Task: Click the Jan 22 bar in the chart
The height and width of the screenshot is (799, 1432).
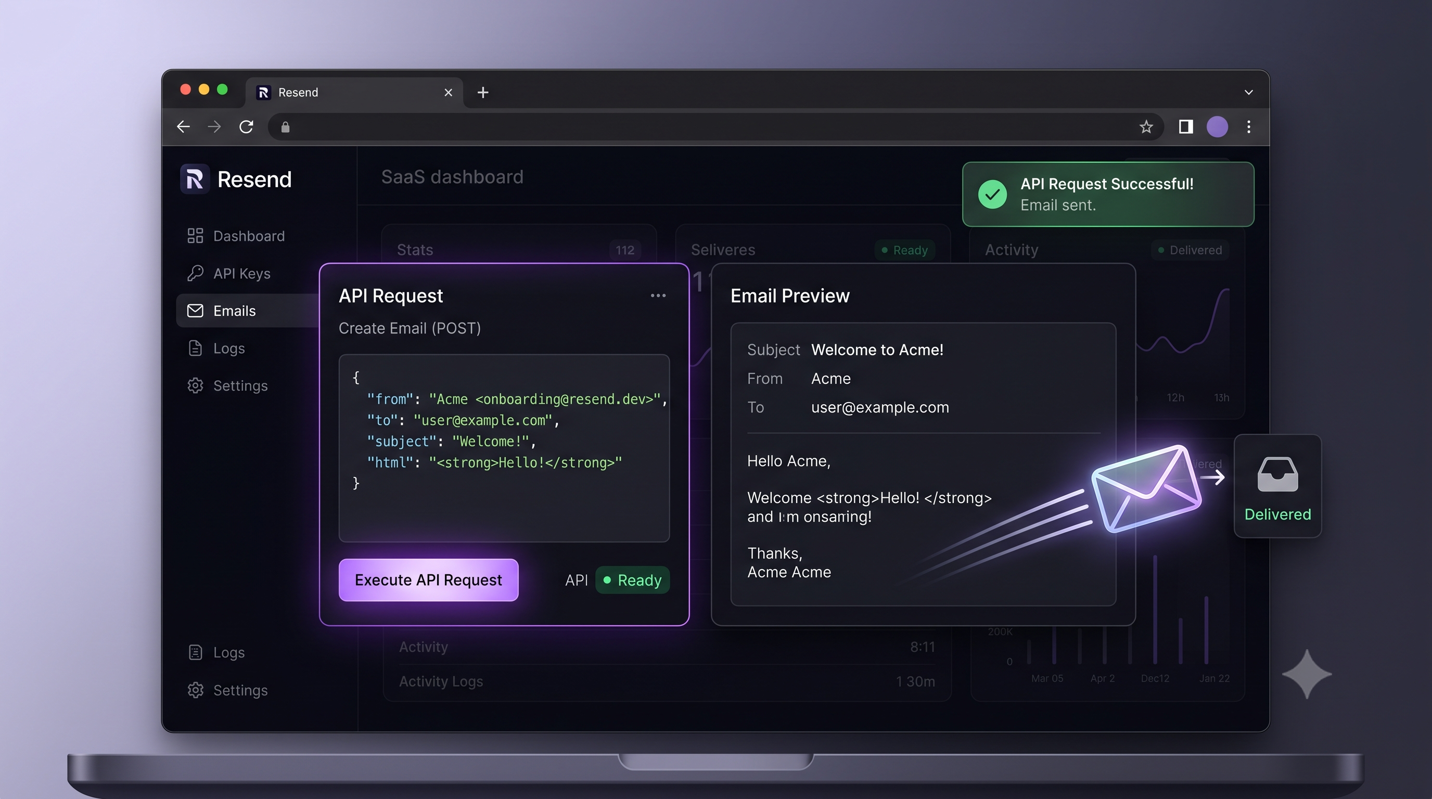Action: (1206, 629)
